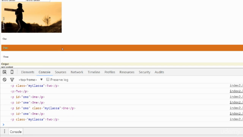Open the console filter funnel icon
The width and height of the screenshot is (243, 137).
tap(12, 80)
